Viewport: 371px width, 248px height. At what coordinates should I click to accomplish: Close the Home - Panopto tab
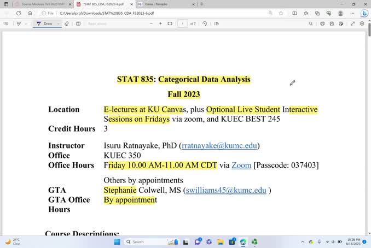click(194, 4)
